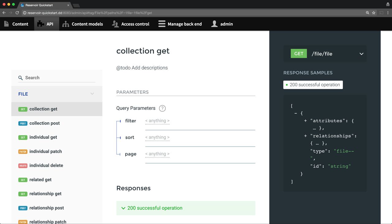Collapse the FILE section using its chevron

[92, 94]
